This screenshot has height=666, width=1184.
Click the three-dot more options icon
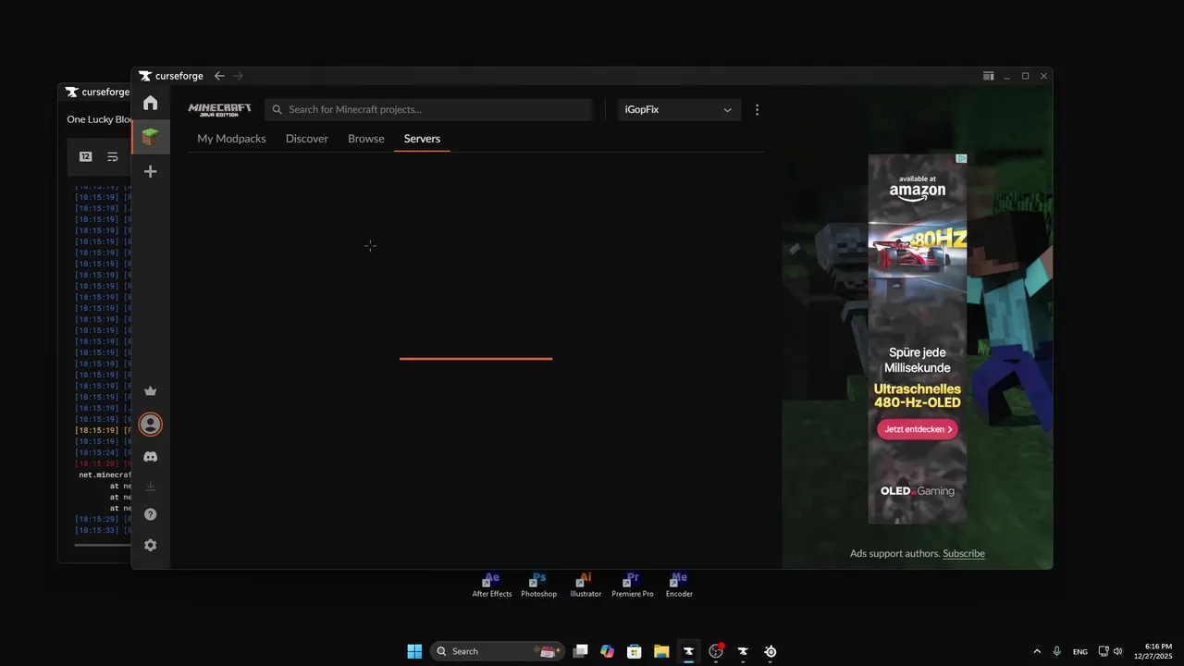pyautogui.click(x=757, y=109)
